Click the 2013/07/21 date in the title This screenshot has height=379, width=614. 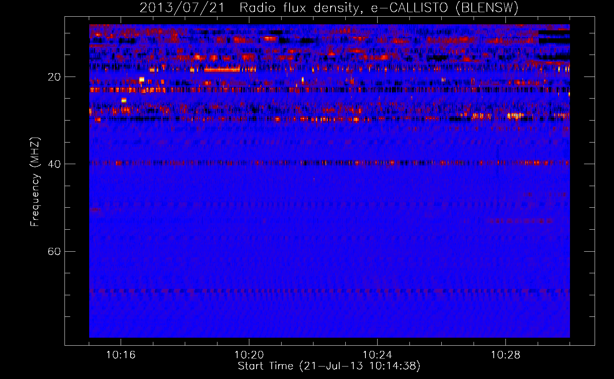(x=183, y=8)
